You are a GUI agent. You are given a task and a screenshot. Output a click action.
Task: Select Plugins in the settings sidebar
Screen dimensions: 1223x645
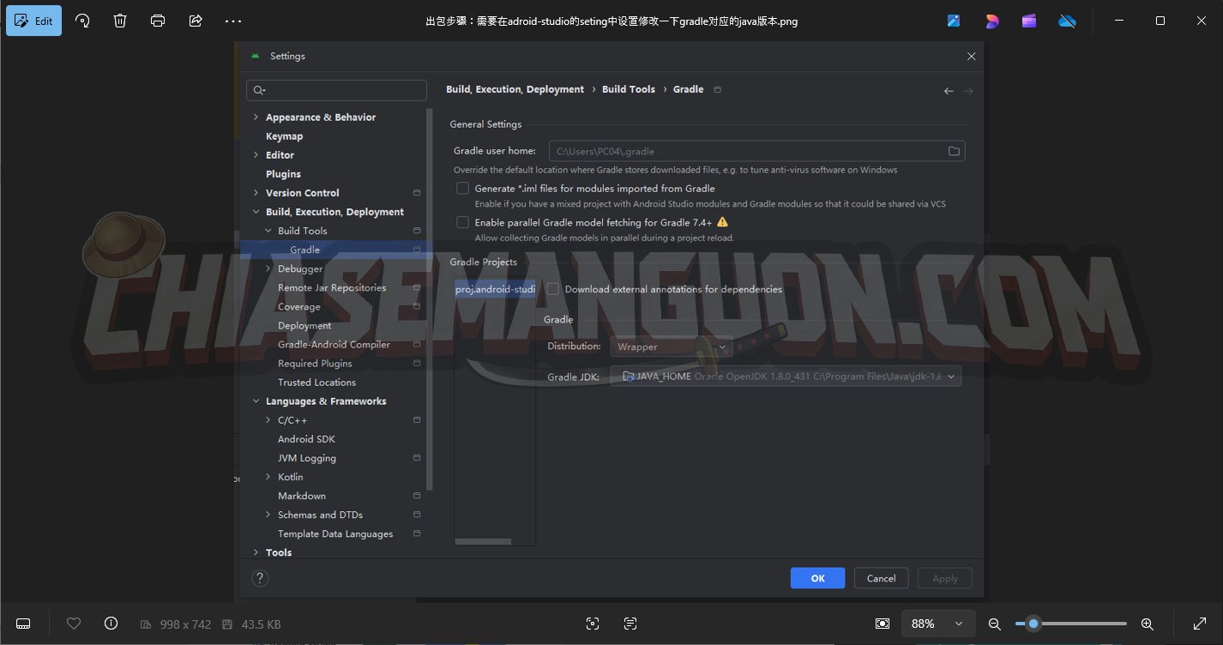283,174
